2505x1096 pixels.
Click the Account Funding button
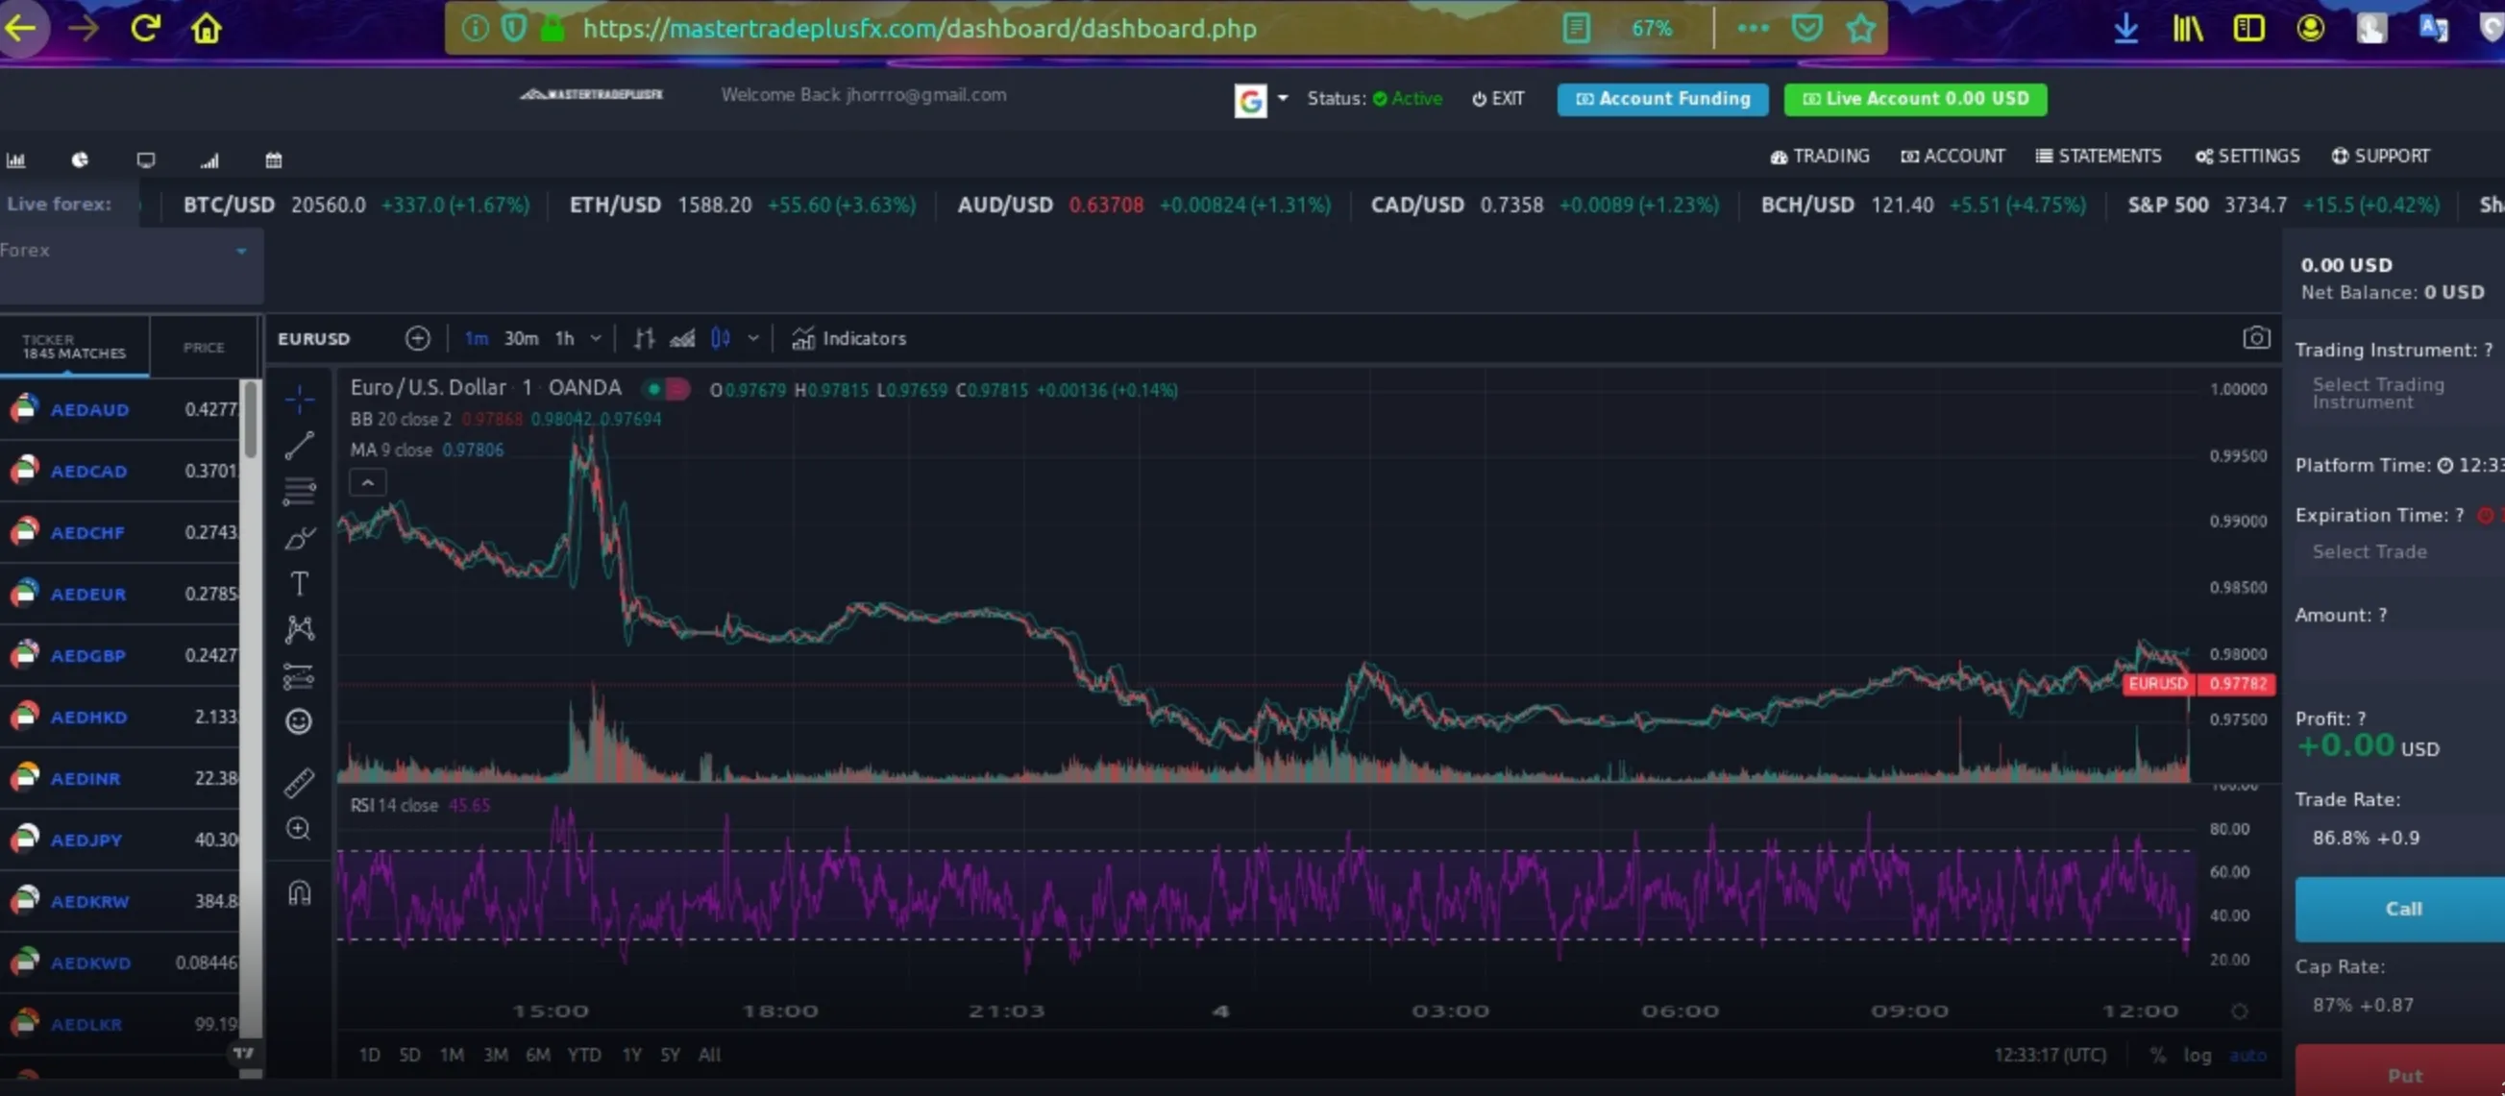point(1663,99)
